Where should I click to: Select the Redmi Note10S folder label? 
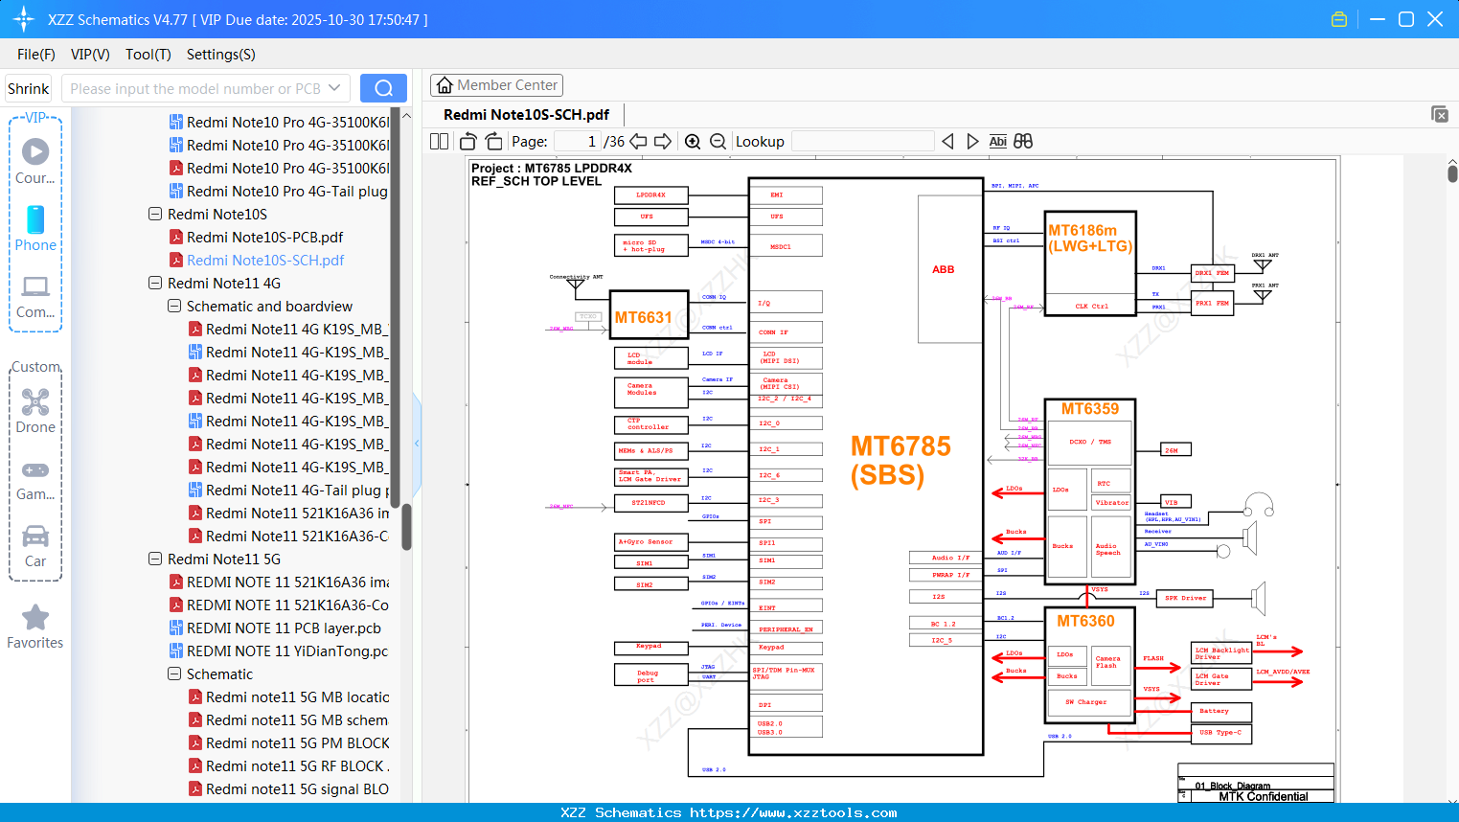(217, 214)
